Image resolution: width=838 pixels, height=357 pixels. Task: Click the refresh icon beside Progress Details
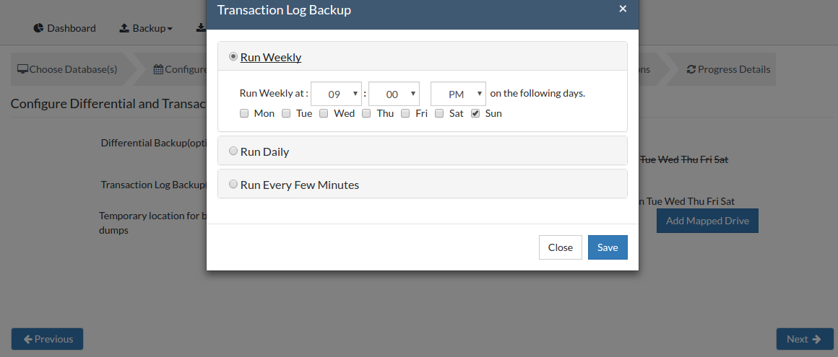[x=691, y=69]
